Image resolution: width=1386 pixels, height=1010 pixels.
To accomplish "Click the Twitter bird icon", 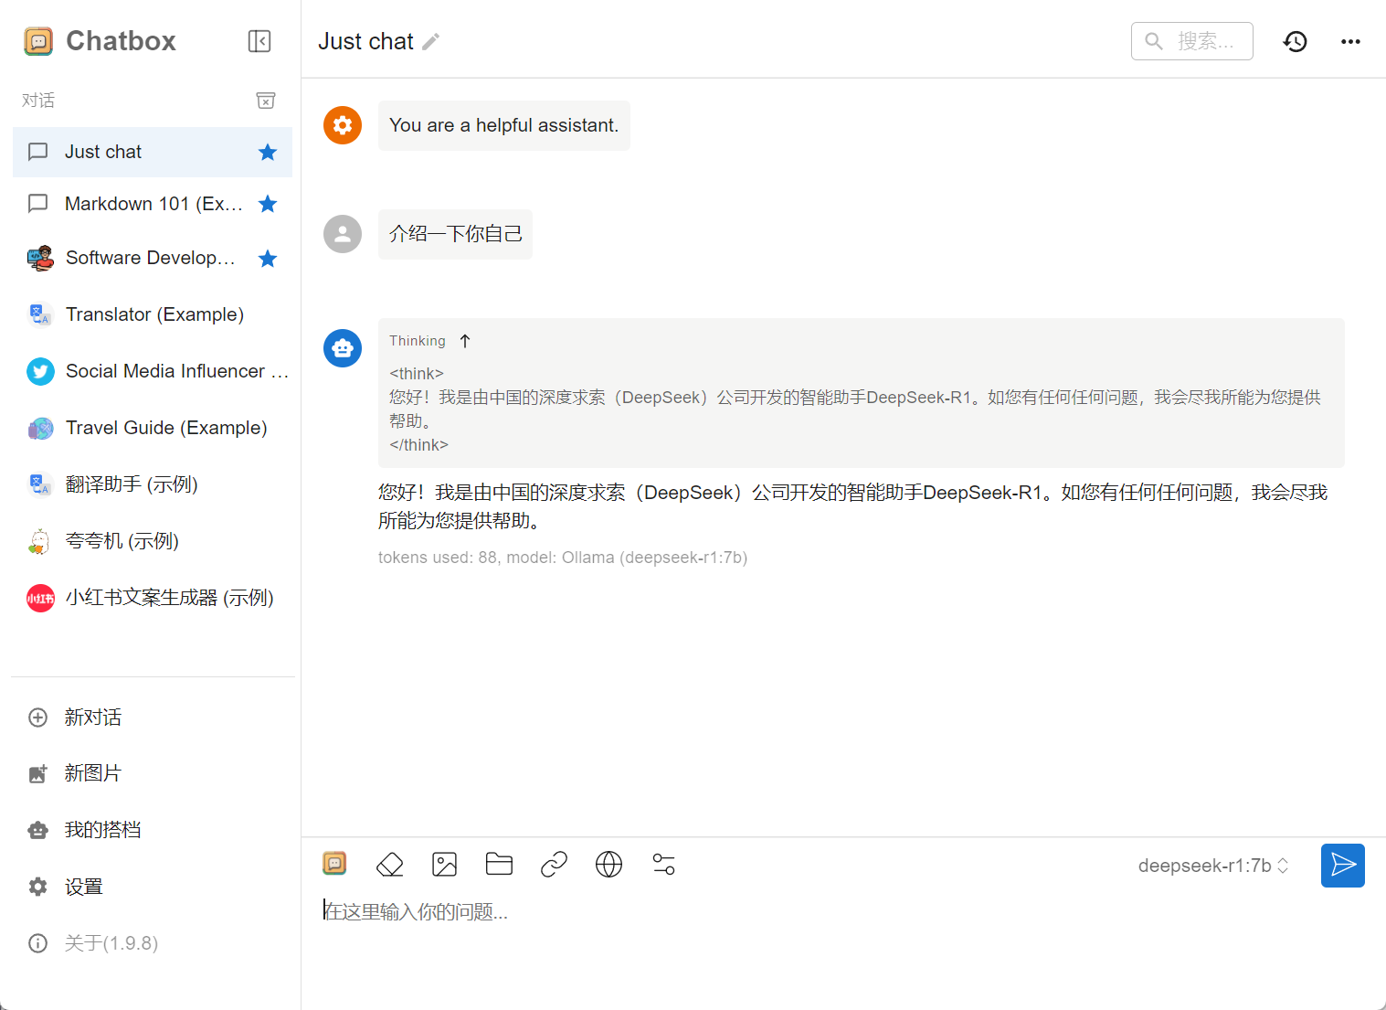I will (x=40, y=371).
